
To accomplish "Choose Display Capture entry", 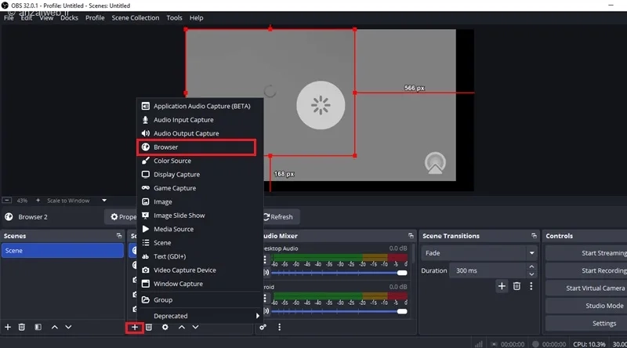I will (x=200, y=175).
